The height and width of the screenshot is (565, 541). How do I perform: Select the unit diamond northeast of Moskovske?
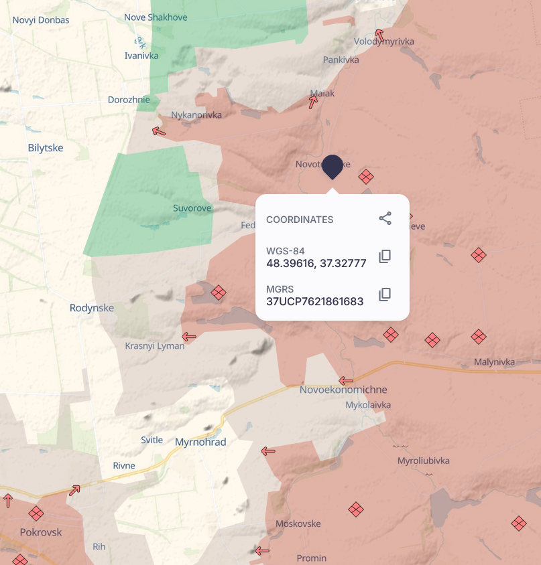356,509
